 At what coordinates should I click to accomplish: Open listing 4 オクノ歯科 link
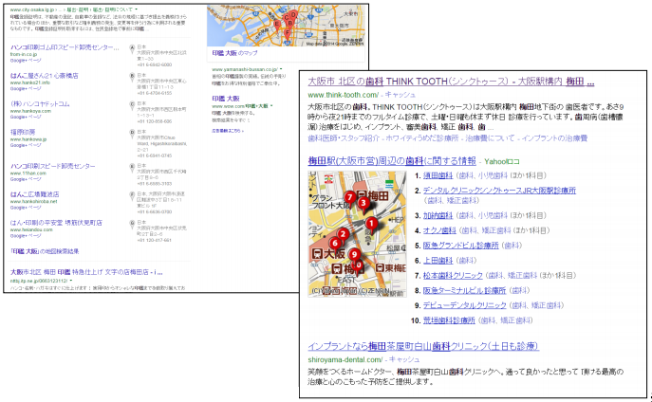[439, 230]
